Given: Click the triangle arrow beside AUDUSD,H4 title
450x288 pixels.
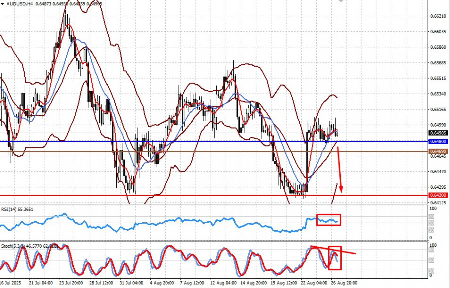Looking at the screenshot, I should click(x=2, y=4).
